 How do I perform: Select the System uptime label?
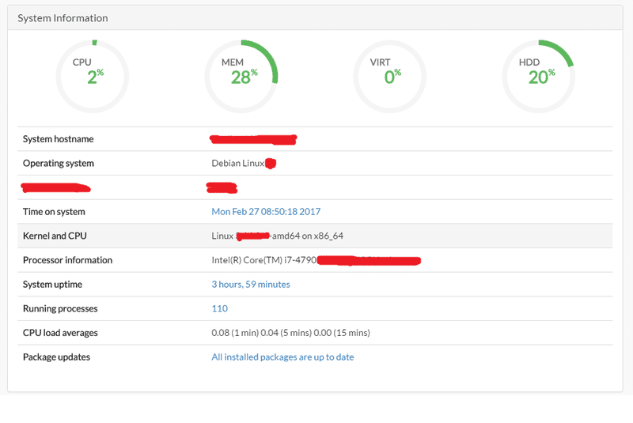[x=52, y=285]
